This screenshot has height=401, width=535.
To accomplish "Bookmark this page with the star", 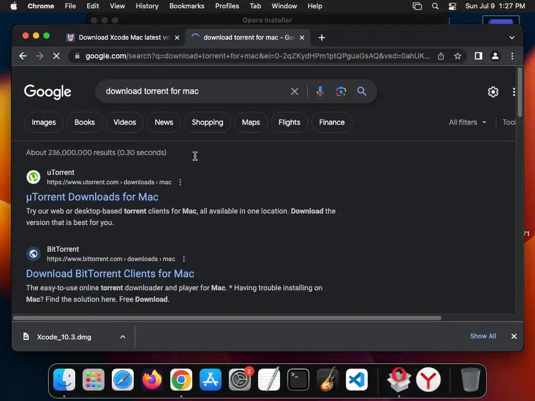I will (x=458, y=56).
